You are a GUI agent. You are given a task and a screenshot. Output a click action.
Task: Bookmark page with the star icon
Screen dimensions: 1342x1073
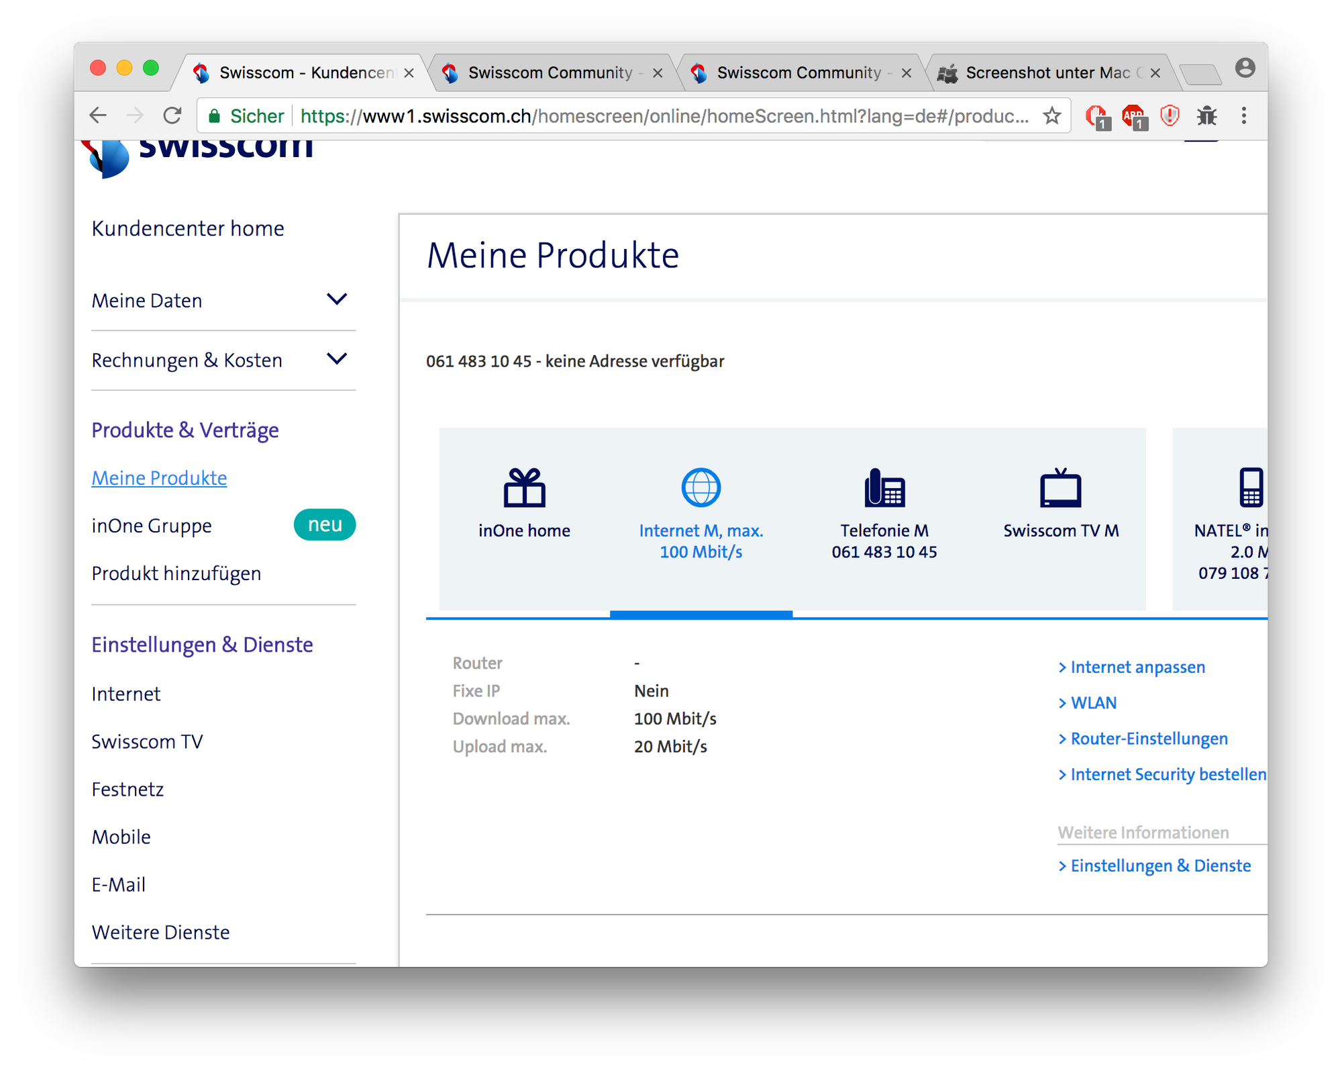(x=1051, y=116)
